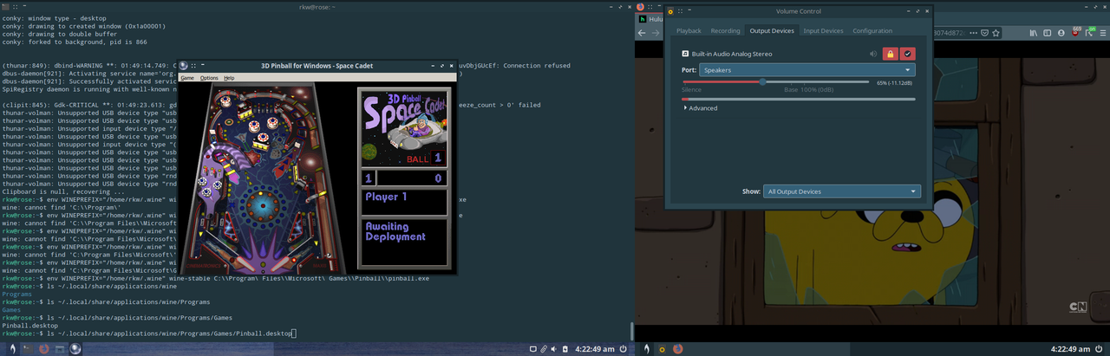Image resolution: width=1110 pixels, height=356 pixels.
Task: Click the Firefox icon in the left taskbar
Action: (x=45, y=349)
